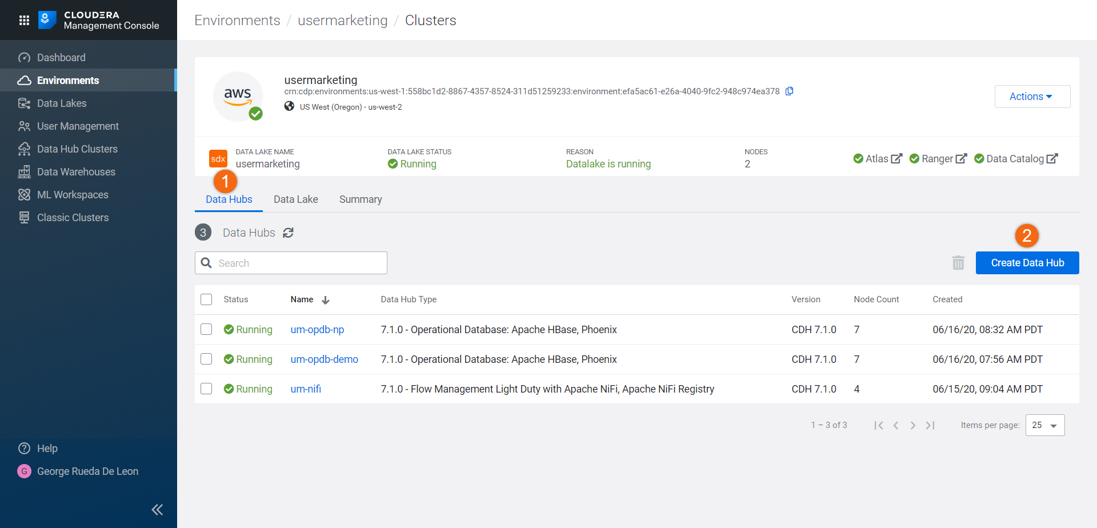The image size is (1097, 528).
Task: Open the Data Catalog service link
Action: click(1016, 159)
